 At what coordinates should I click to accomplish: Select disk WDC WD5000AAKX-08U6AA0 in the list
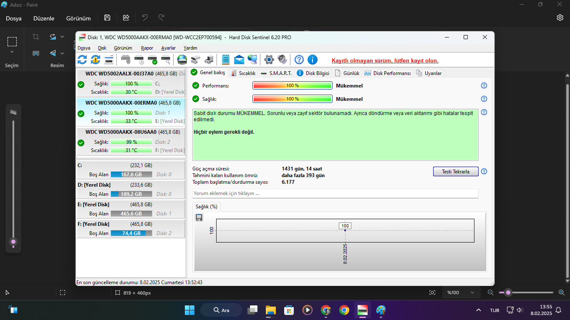click(x=131, y=141)
